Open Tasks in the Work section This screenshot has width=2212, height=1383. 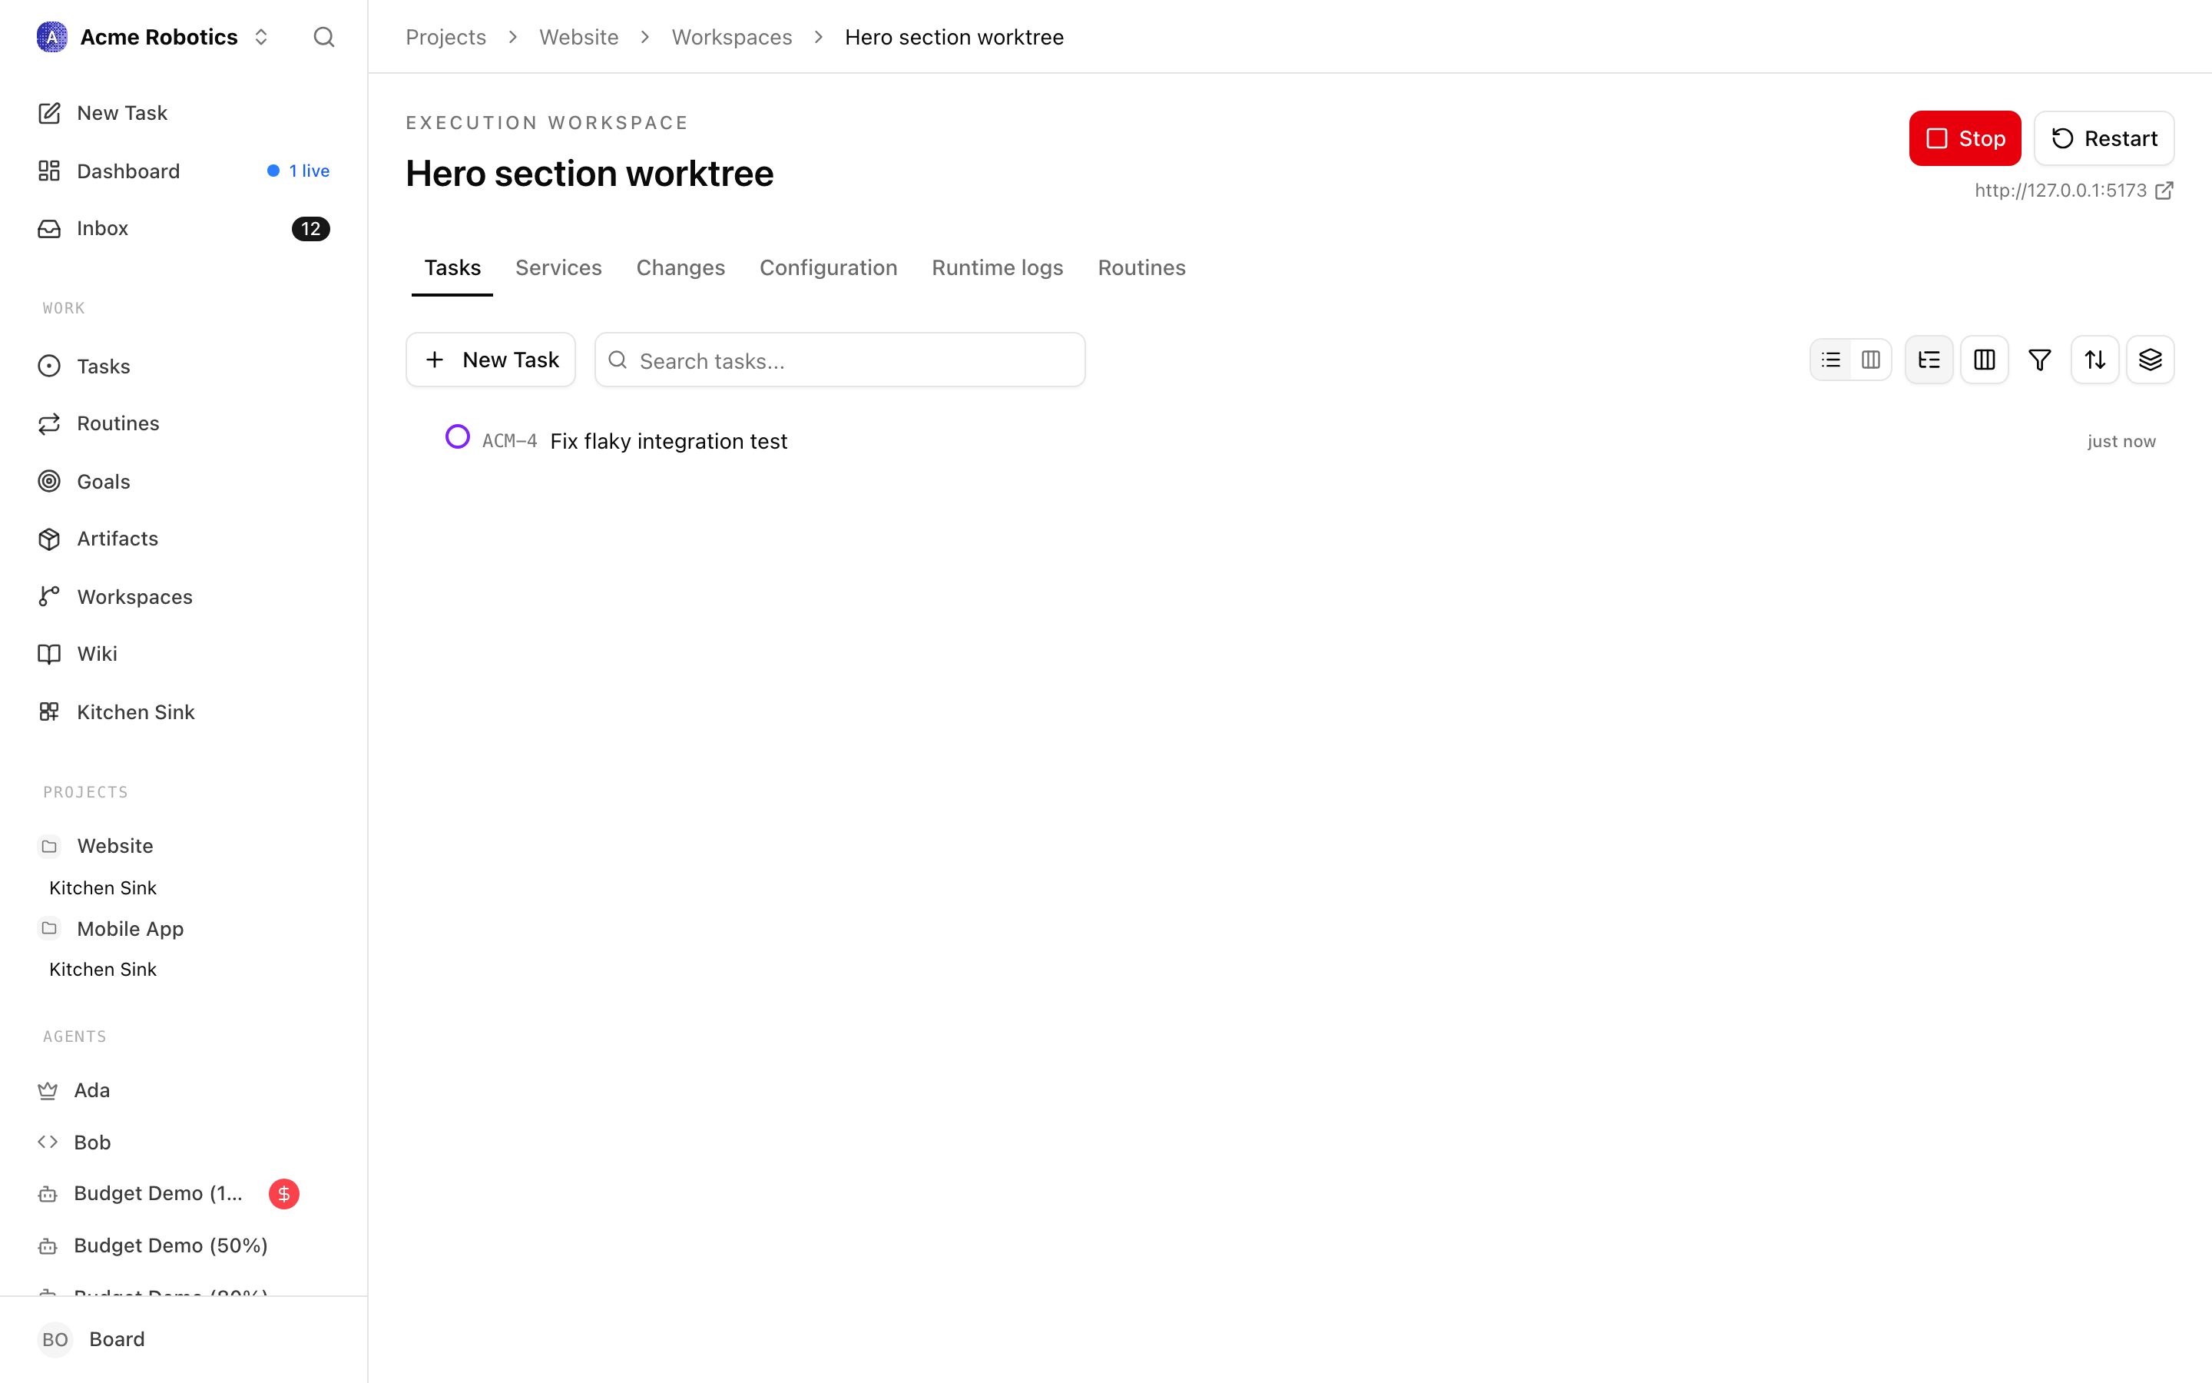(184, 366)
